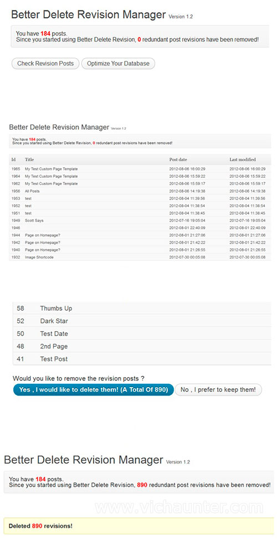Screen dimensions: 277x550
Task: Select revision row 1953 test
Action: tap(140, 198)
